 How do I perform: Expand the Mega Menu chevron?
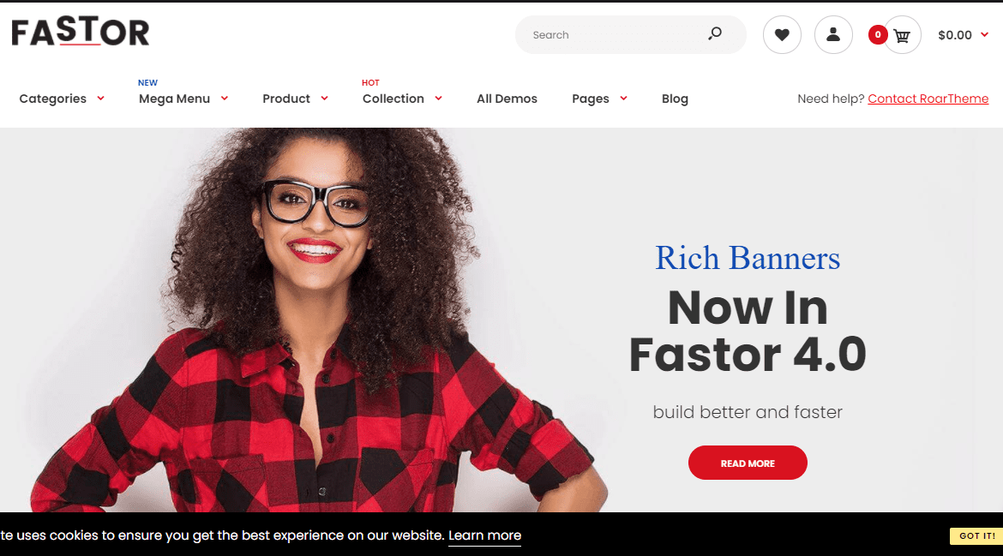[225, 99]
